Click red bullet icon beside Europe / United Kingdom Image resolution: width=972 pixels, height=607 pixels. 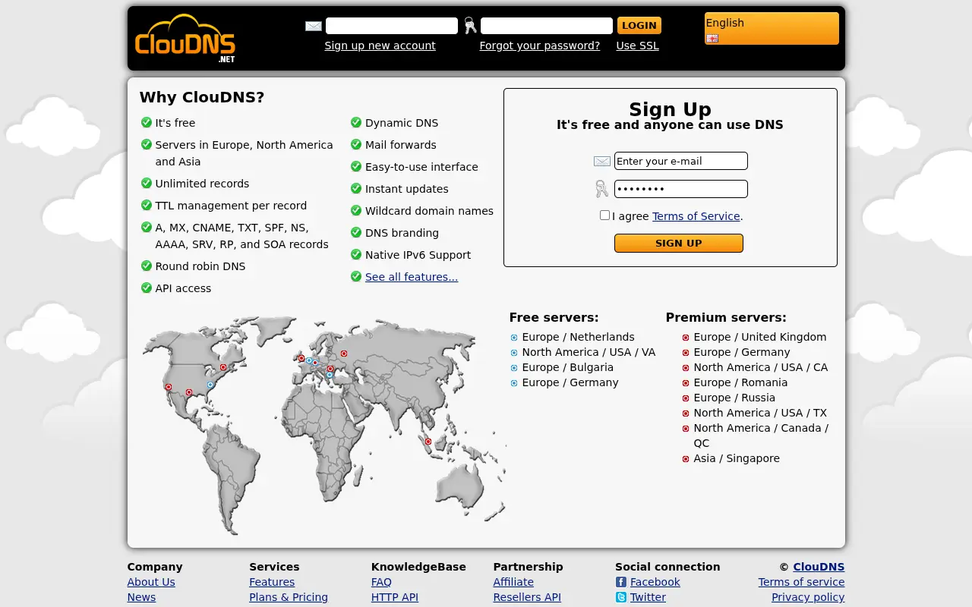point(686,338)
